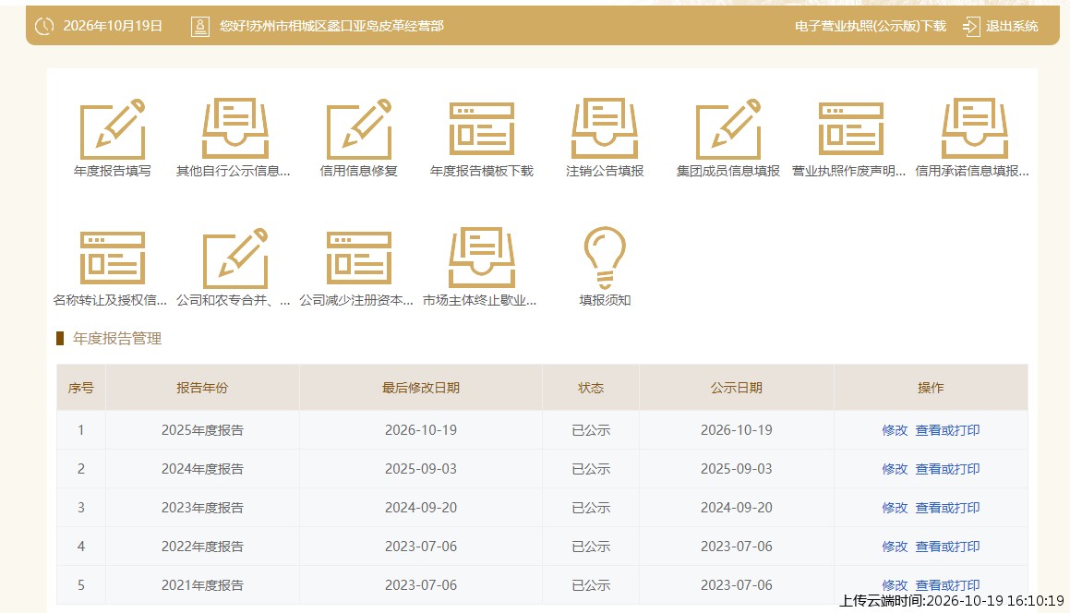Screen dimensions: 1070x613
Task: Click 修改 for the 2022年度报告 row
Action: click(x=895, y=547)
